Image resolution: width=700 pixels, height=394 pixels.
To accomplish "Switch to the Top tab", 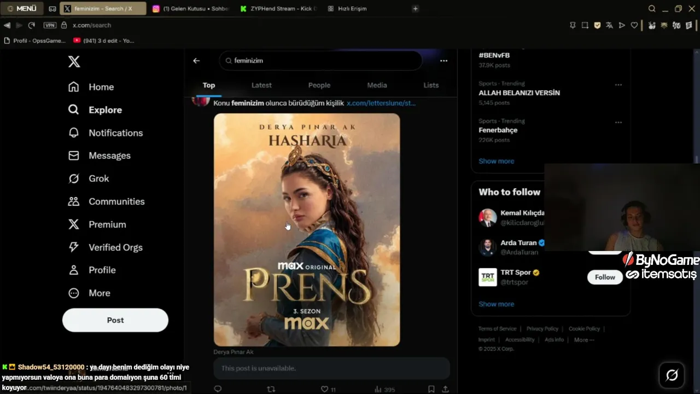I will coord(209,85).
